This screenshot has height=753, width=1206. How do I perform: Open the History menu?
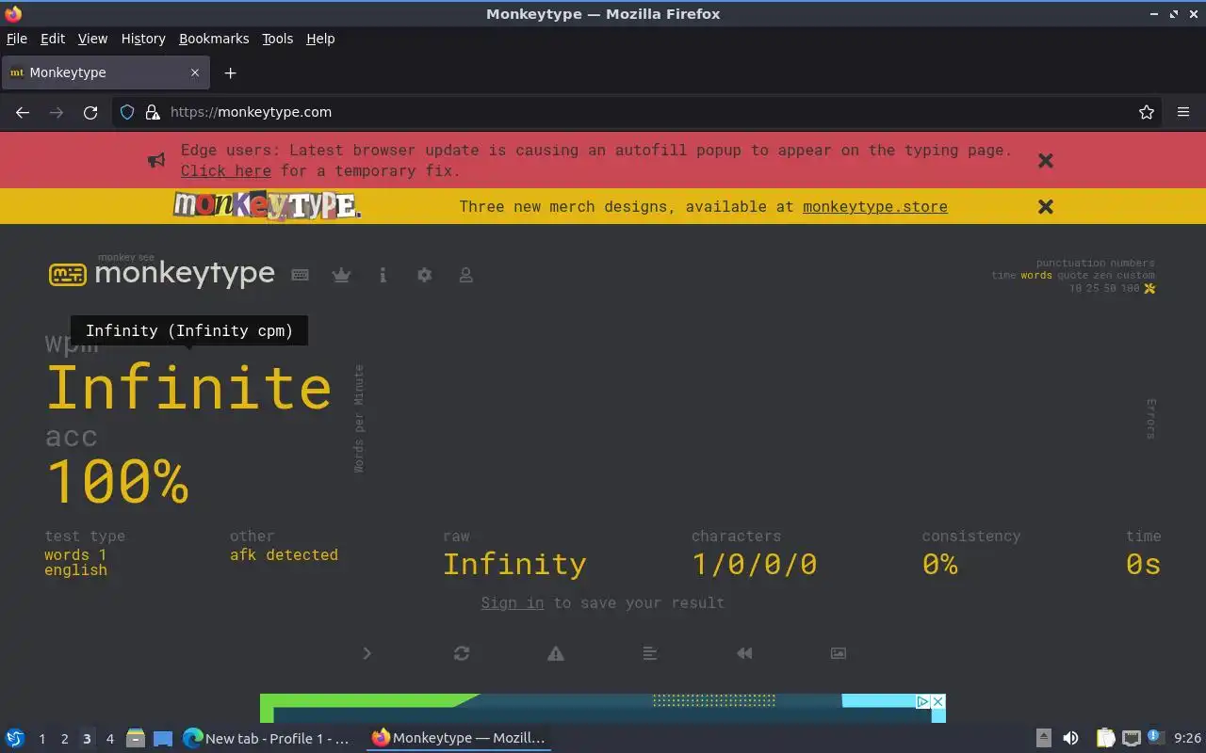pos(143,39)
